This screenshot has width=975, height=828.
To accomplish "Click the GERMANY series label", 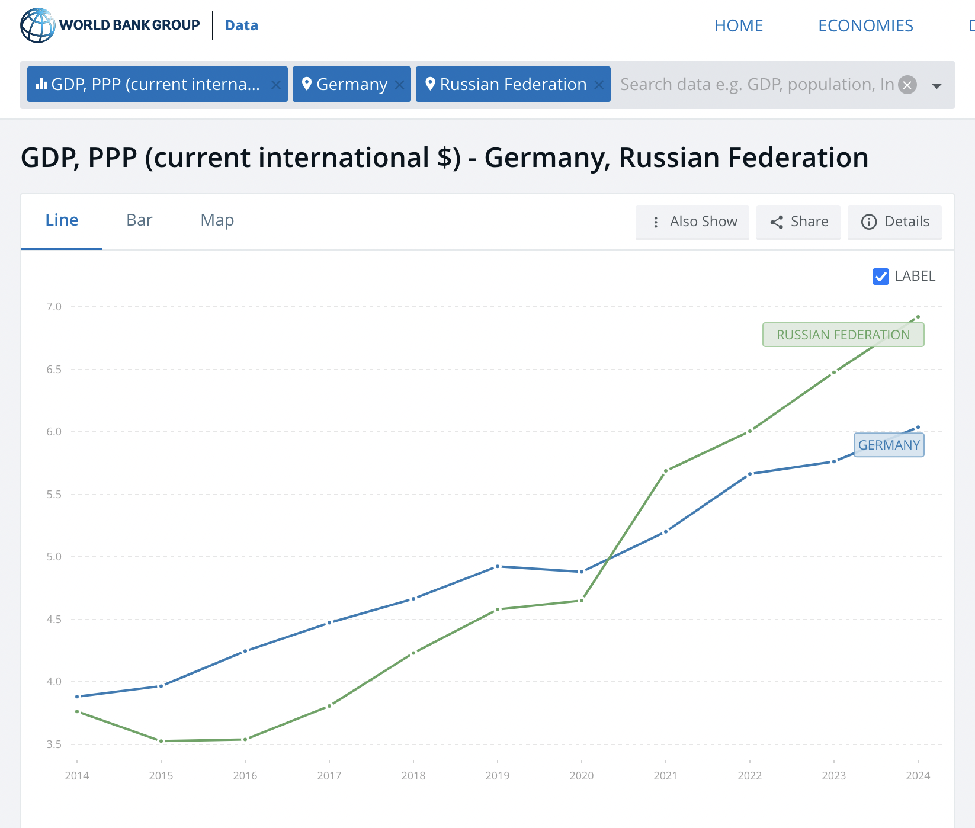I will pyautogui.click(x=889, y=445).
